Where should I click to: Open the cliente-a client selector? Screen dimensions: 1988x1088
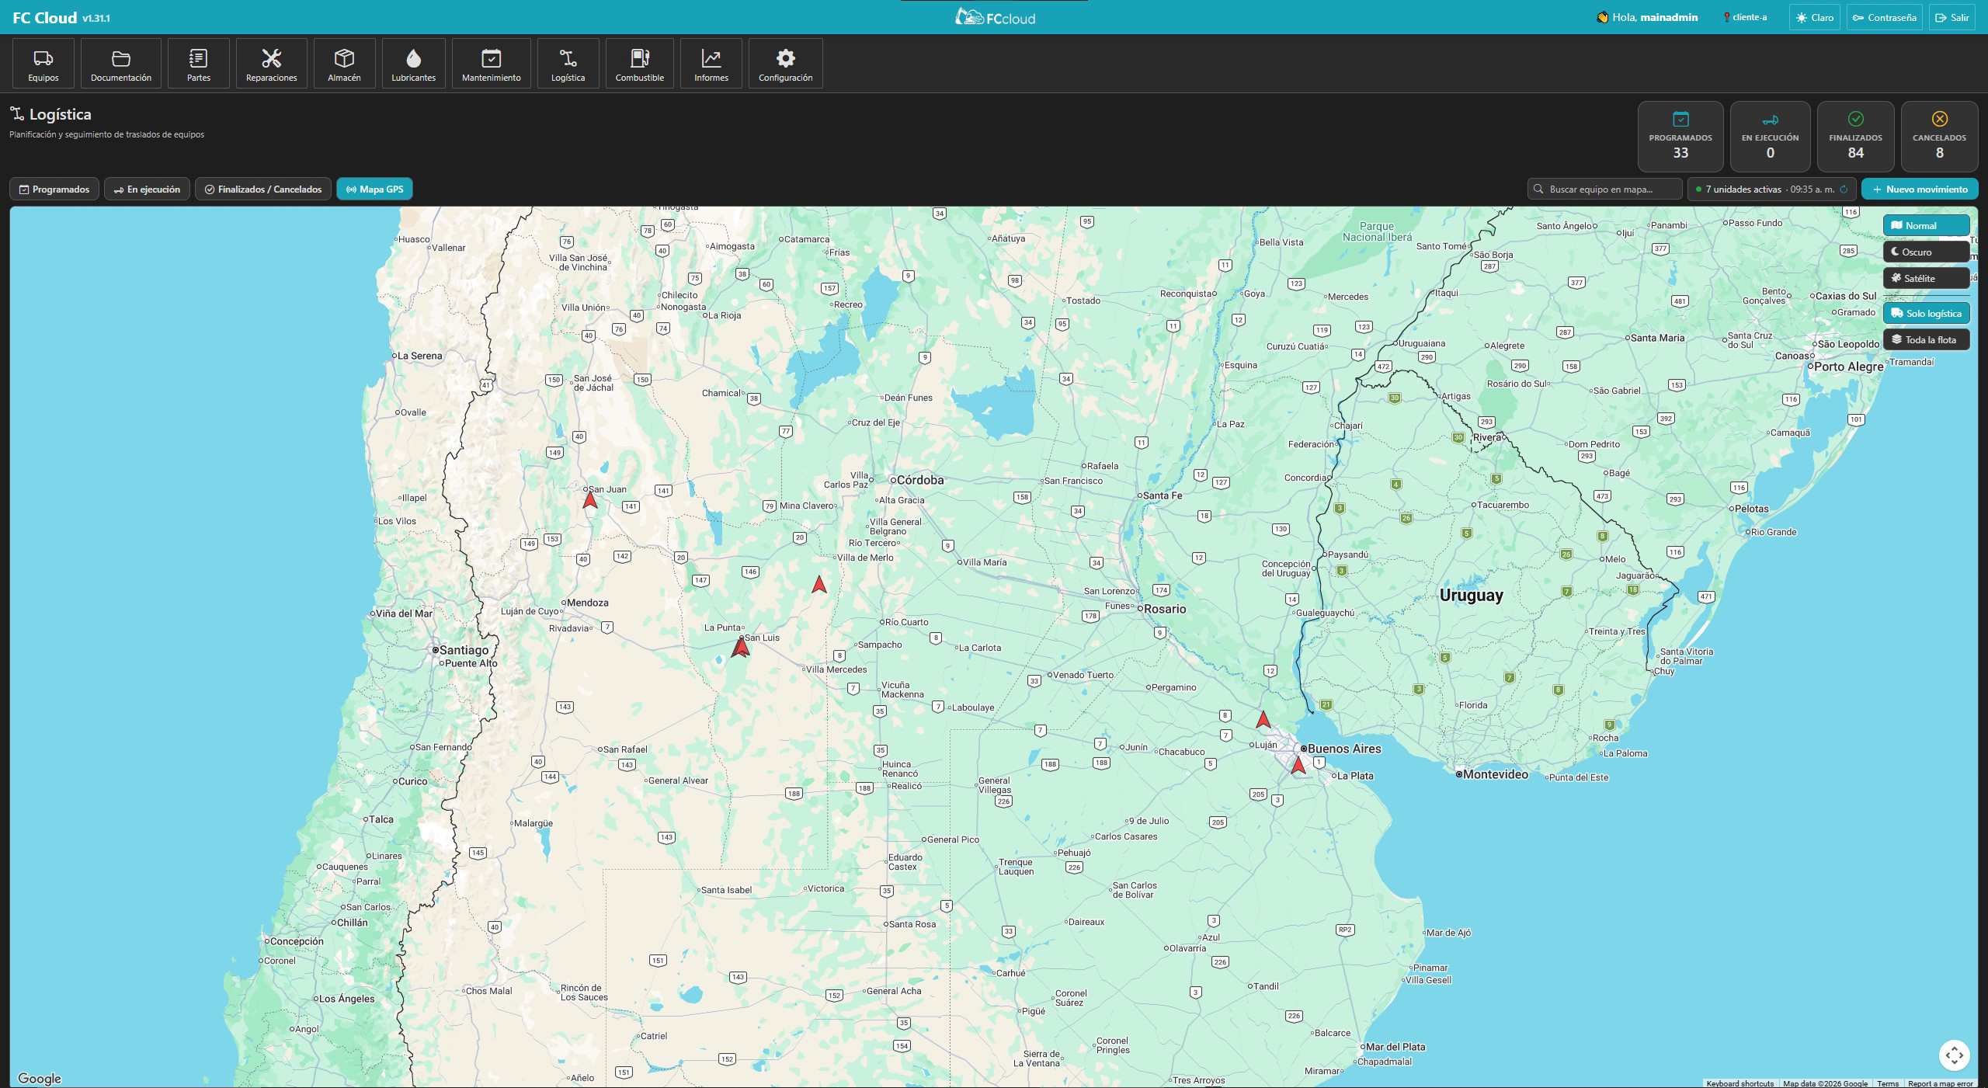click(1745, 17)
